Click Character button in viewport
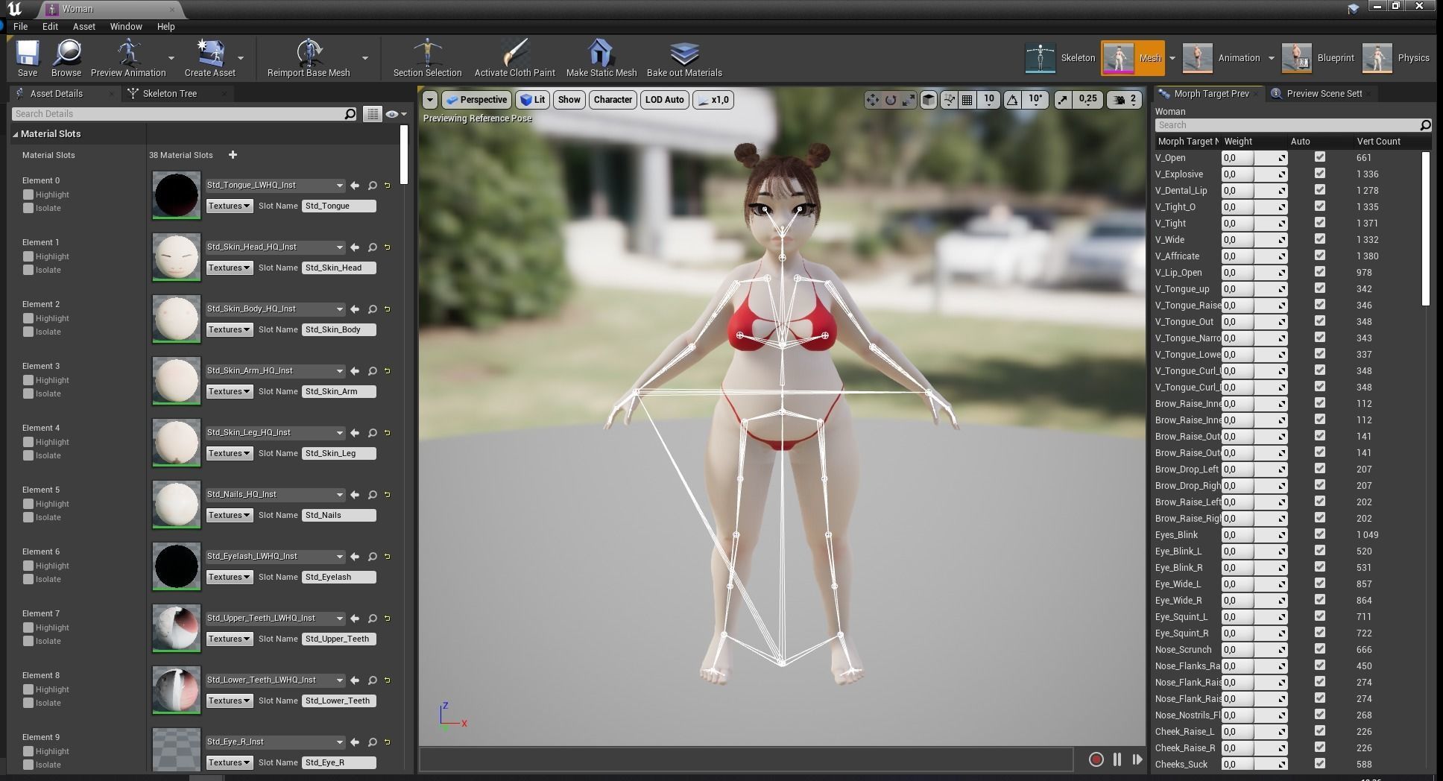1443x781 pixels. coord(613,100)
